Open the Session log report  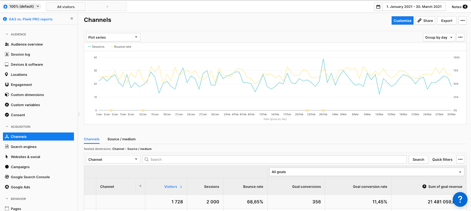point(20,54)
